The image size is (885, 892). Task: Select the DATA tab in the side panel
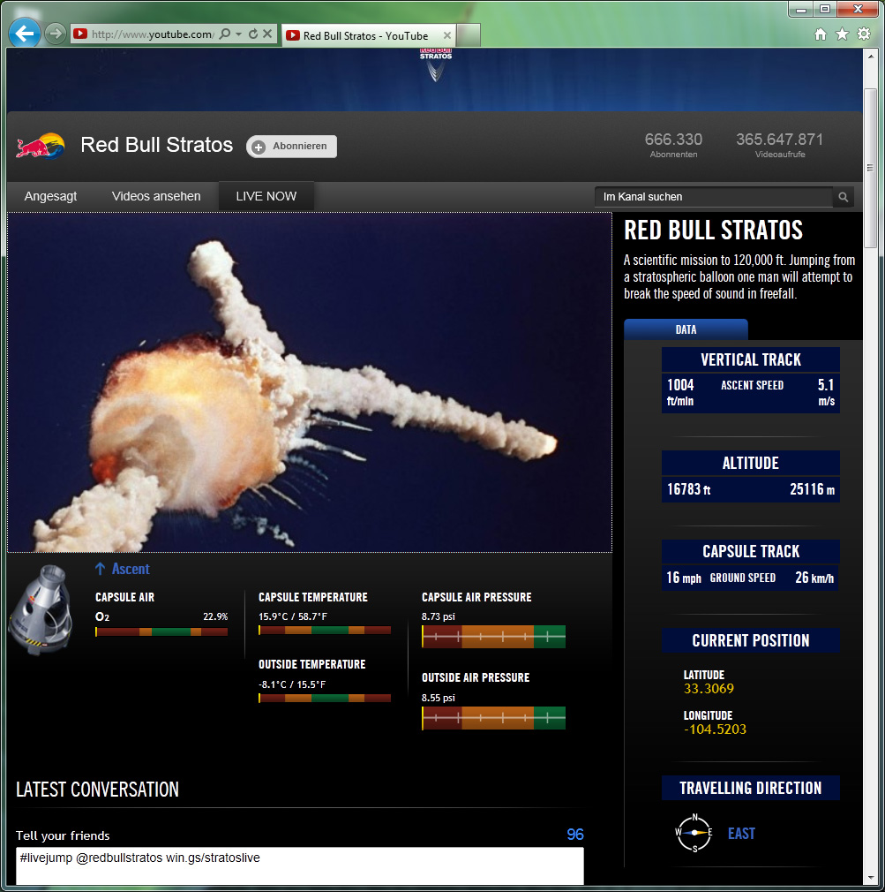(x=686, y=329)
